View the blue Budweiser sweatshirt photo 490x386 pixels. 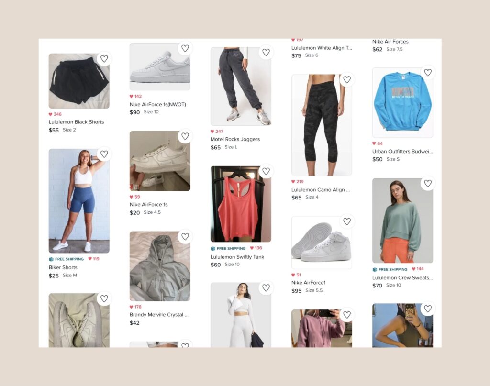coord(402,102)
